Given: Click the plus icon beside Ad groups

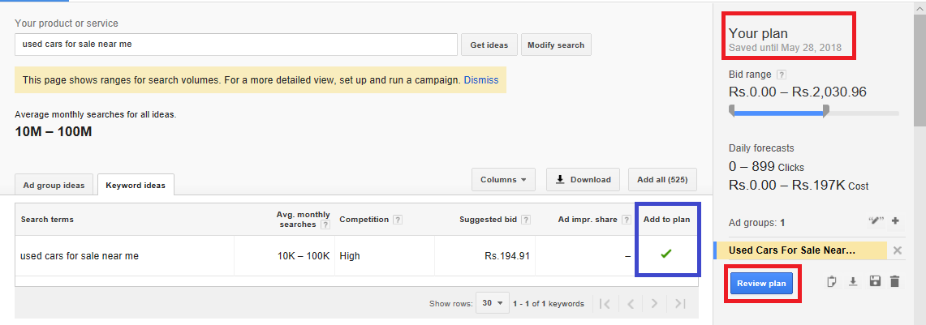Looking at the screenshot, I should [x=895, y=220].
